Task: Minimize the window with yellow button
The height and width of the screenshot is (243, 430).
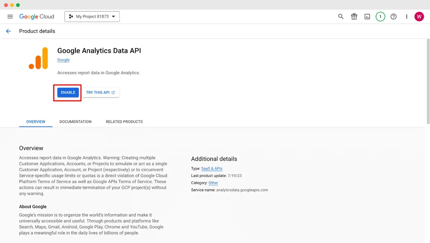Action: click(x=12, y=5)
